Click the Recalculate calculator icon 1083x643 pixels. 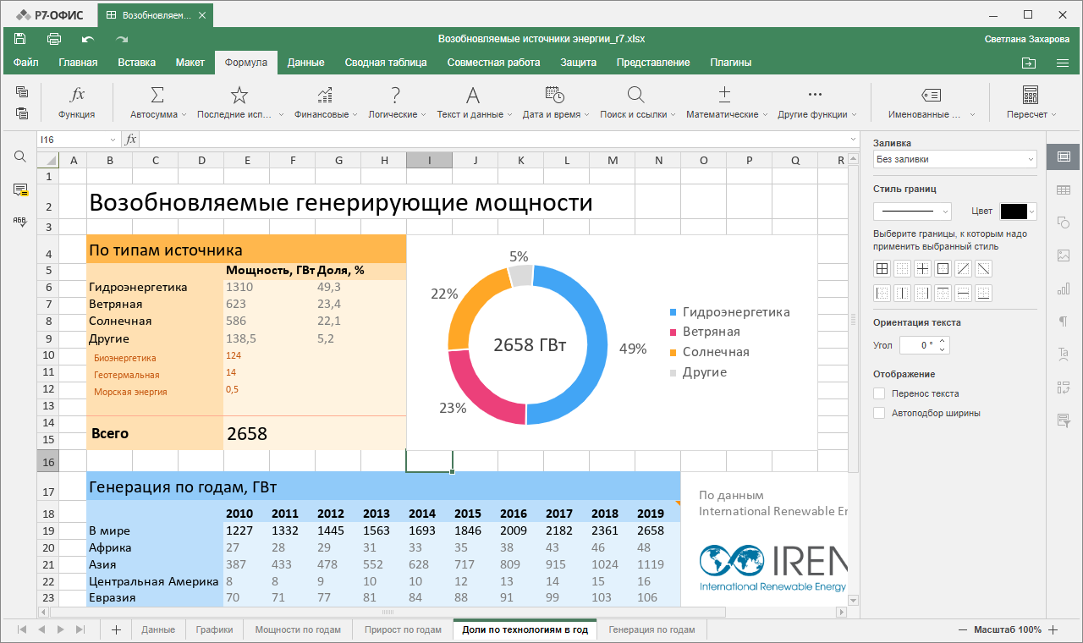(x=1031, y=95)
